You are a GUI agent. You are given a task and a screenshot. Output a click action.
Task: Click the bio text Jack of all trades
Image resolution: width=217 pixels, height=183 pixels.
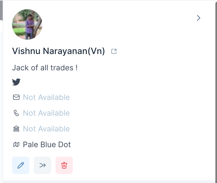tap(45, 68)
